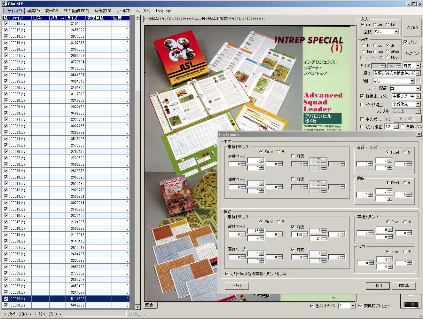Click the リセット button in frmTriming
Image resolution: width=423 pixels, height=319 pixels.
(x=237, y=285)
